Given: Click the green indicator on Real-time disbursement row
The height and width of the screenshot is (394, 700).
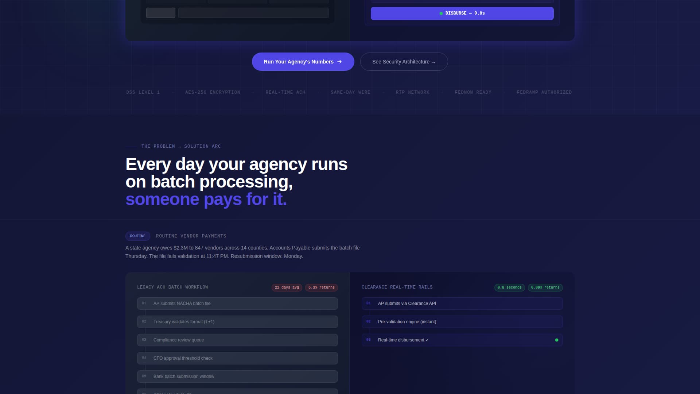Looking at the screenshot, I should 557,340.
